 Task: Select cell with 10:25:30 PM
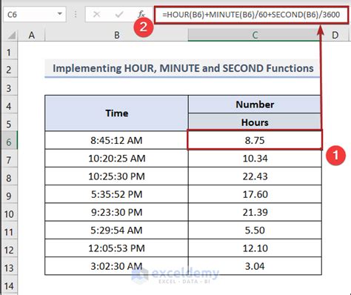(116, 176)
